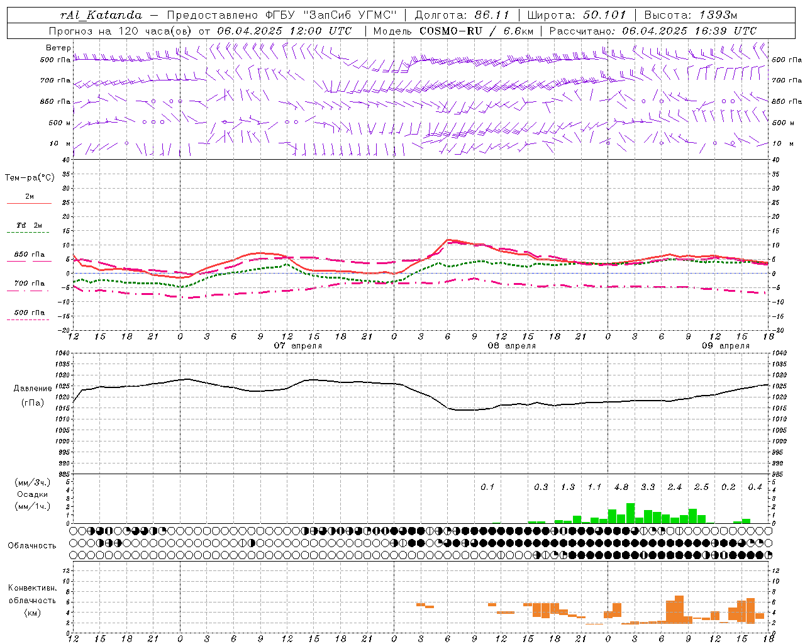This screenshot has width=805, height=644.
Task: Click the 3-hour precipitation value 2.5
Action: pyautogui.click(x=701, y=487)
